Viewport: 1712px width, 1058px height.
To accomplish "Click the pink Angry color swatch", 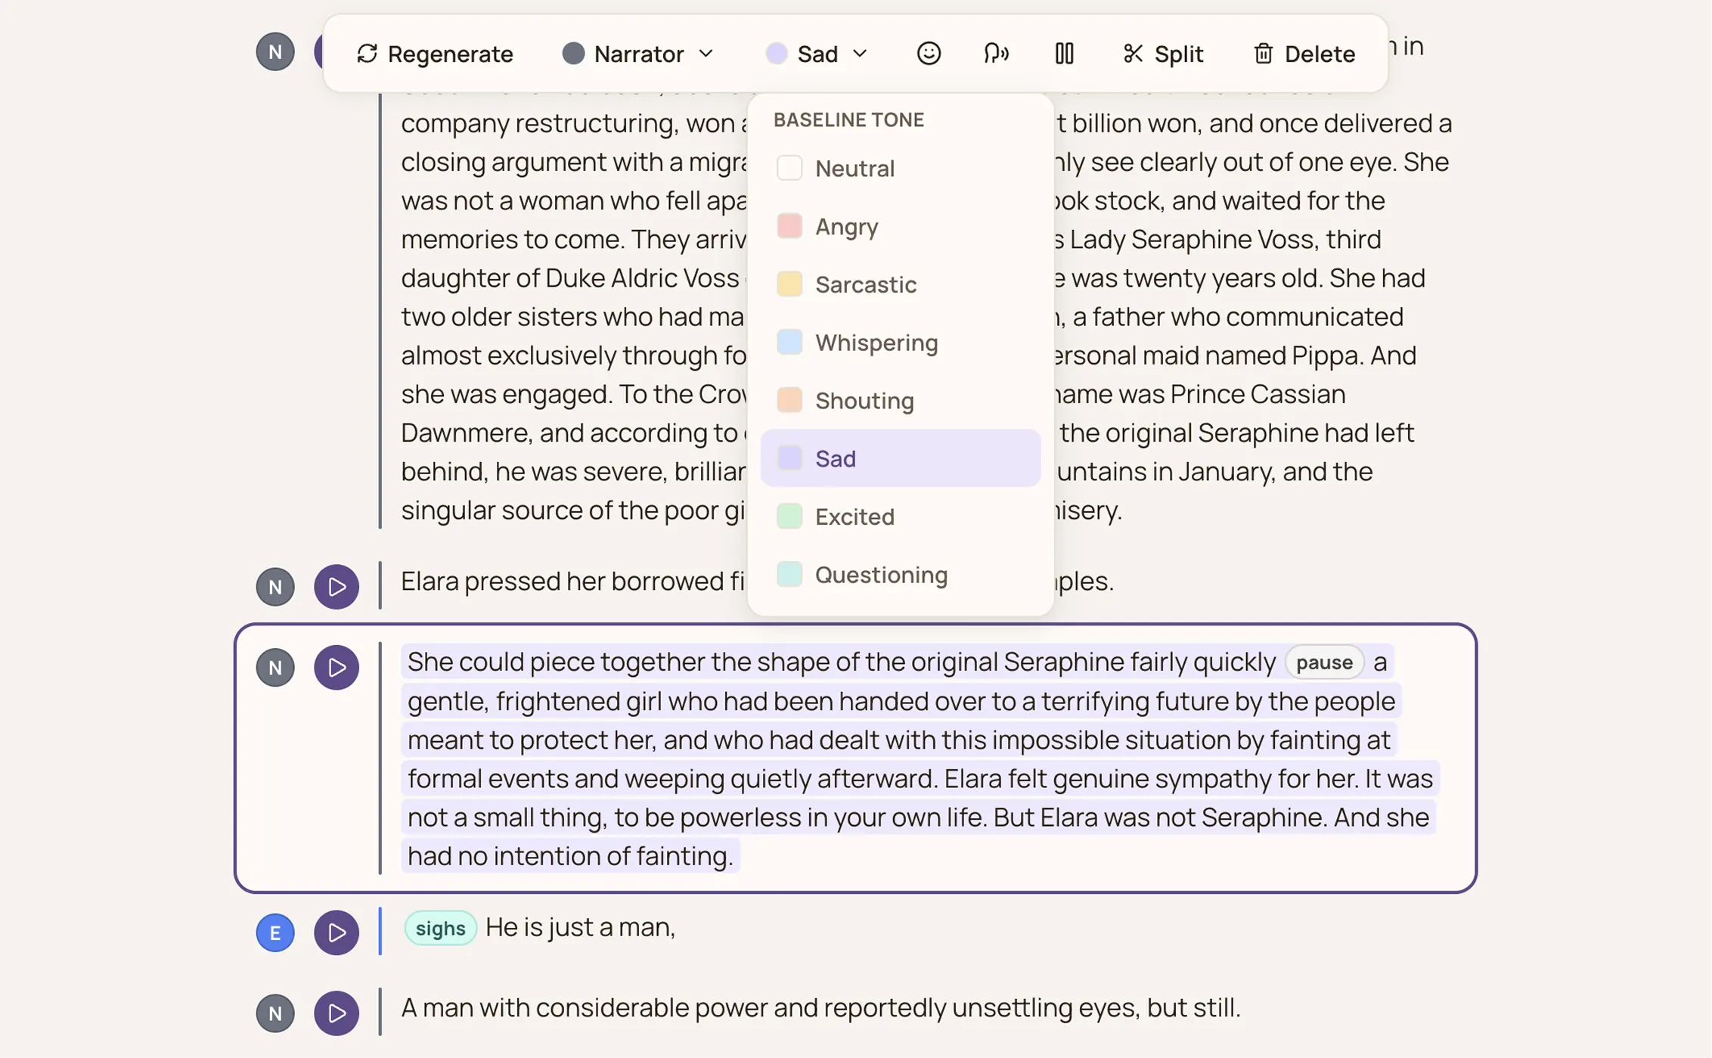I will (789, 226).
